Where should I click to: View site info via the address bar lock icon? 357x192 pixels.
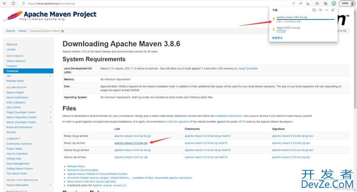click(23, 4)
